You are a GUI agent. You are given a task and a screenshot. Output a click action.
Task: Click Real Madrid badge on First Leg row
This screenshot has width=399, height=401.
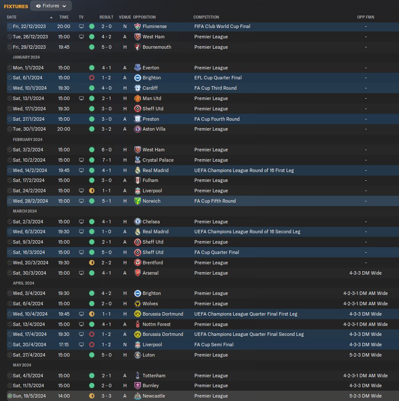click(x=137, y=170)
